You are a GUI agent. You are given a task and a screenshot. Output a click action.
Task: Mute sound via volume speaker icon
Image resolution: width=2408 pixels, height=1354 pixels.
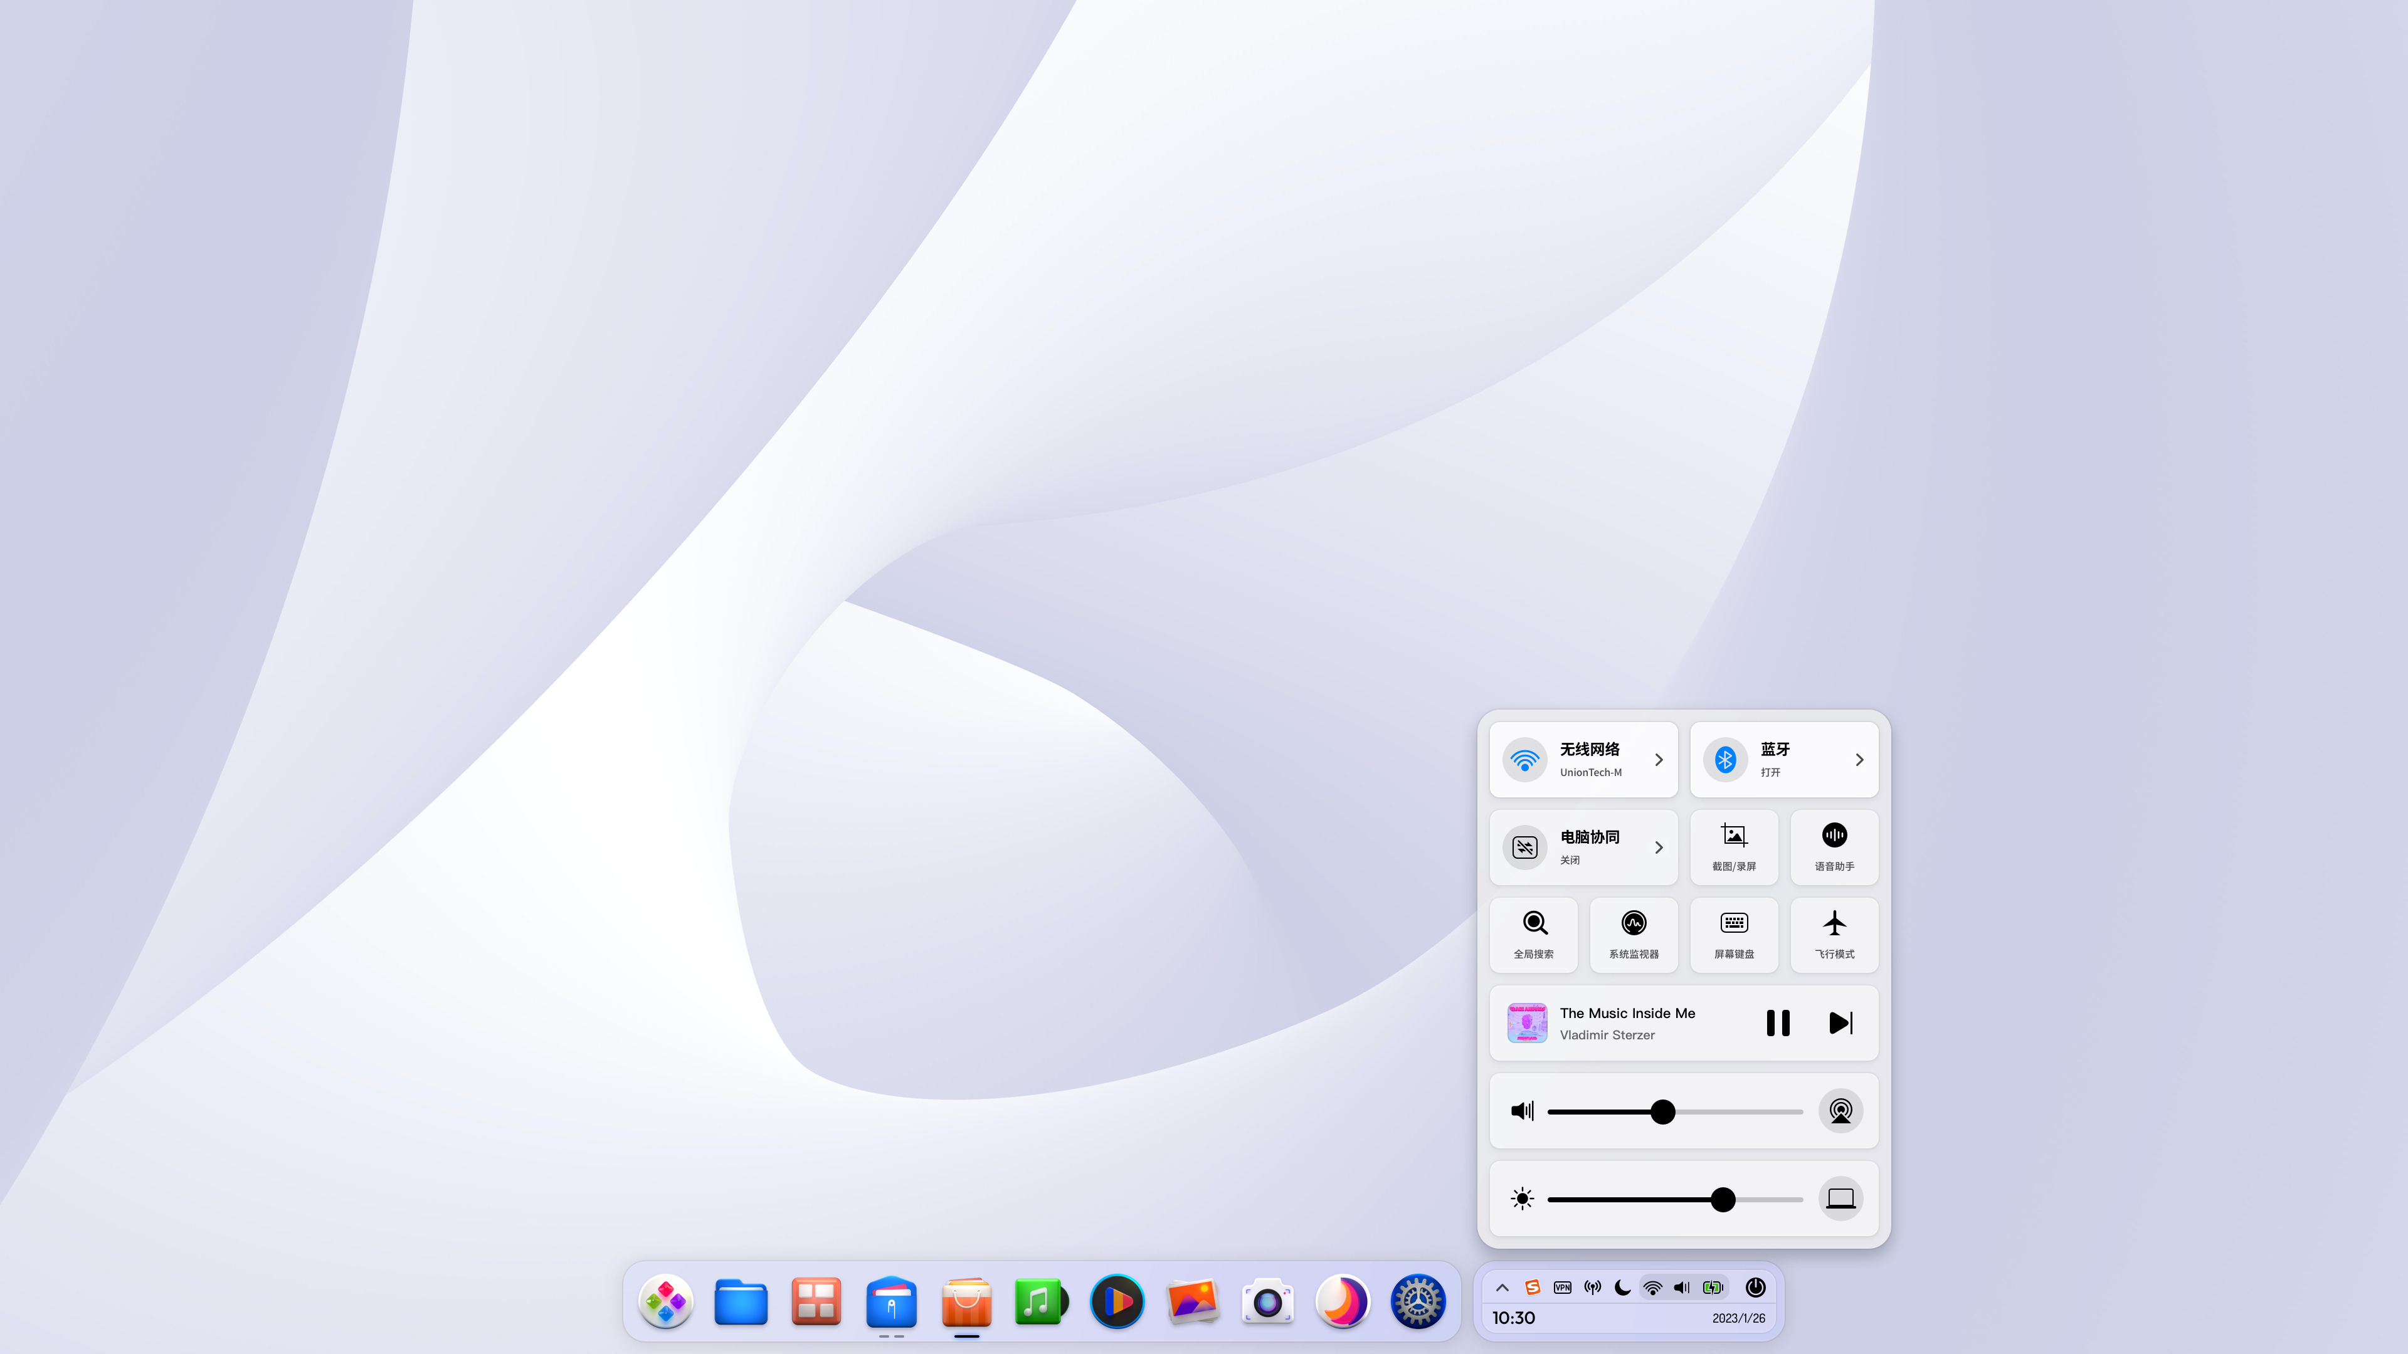[x=1522, y=1111]
